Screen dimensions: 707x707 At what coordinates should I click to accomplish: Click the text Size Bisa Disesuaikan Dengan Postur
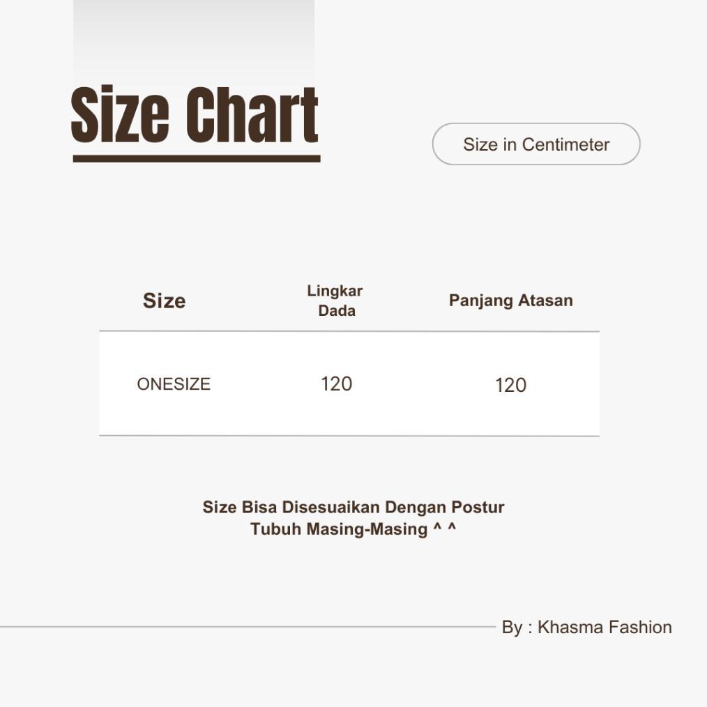(x=353, y=507)
